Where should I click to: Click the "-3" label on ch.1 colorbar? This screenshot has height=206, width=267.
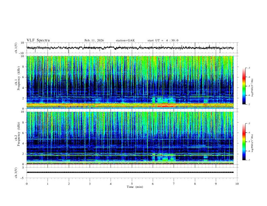[249, 68]
